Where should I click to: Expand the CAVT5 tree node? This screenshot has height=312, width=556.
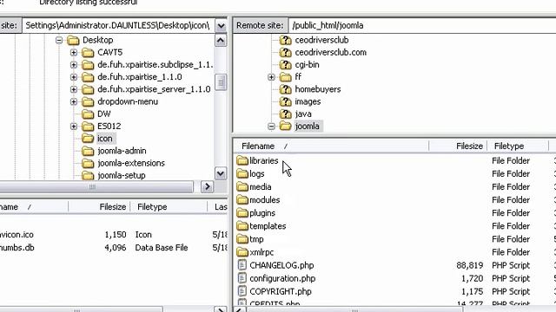(73, 52)
